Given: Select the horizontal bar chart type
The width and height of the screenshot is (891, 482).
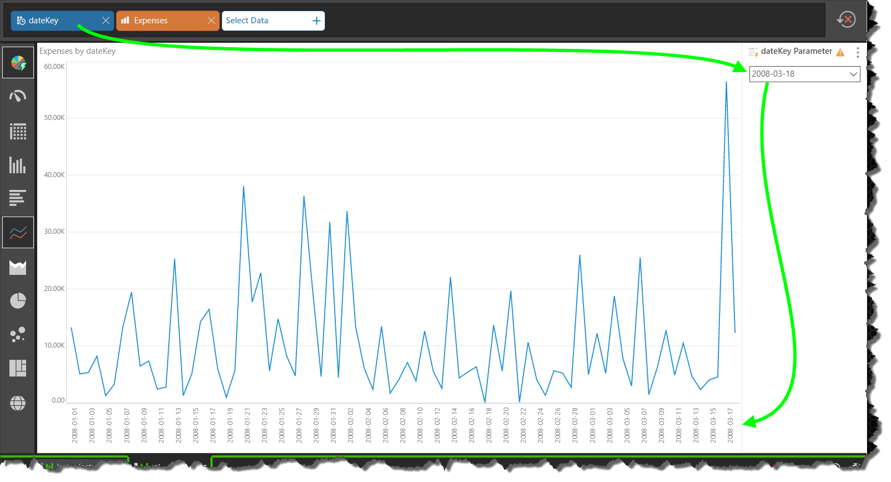Looking at the screenshot, I should [x=18, y=198].
